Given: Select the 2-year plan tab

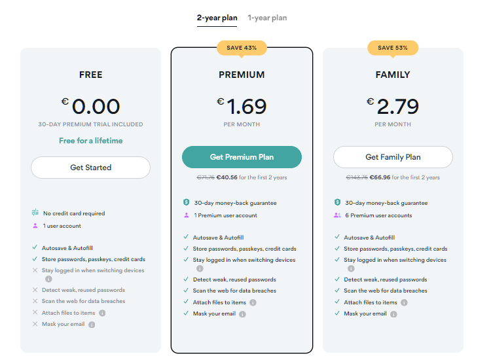Looking at the screenshot, I should pyautogui.click(x=217, y=18).
